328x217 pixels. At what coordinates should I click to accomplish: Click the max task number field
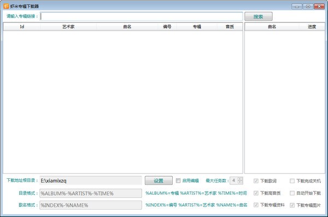point(233,180)
